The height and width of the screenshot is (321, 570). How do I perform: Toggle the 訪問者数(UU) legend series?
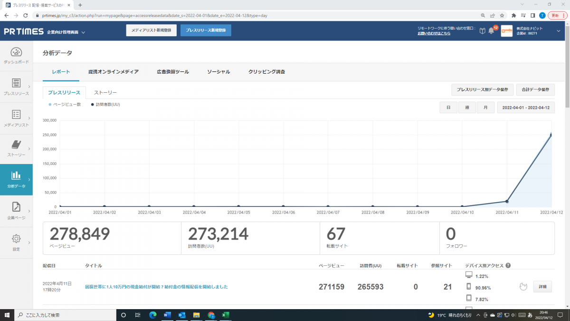click(x=105, y=104)
